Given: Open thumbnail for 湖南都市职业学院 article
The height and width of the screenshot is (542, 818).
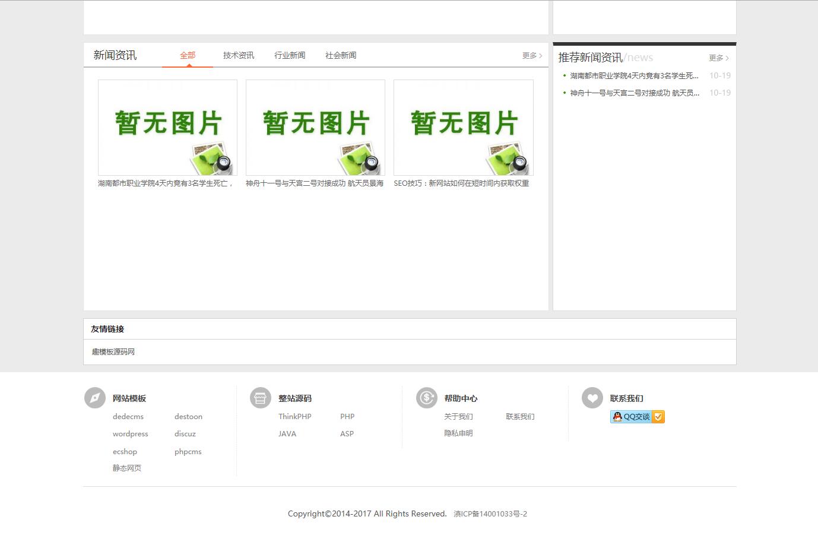Looking at the screenshot, I should coord(167,128).
